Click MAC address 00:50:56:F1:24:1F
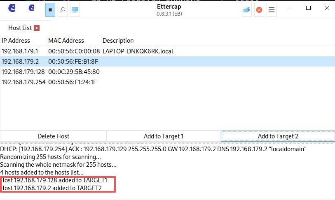This screenshot has width=335, height=200. tap(72, 82)
